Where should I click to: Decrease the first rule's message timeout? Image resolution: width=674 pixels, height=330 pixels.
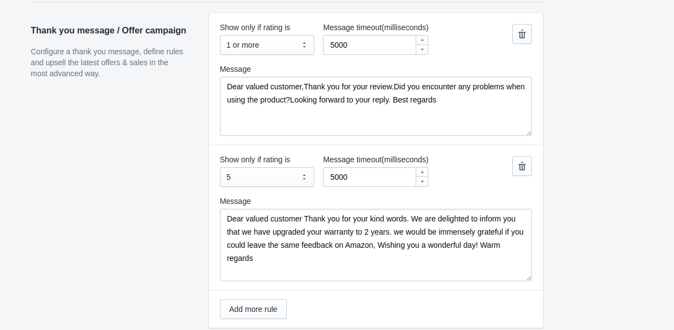pos(422,50)
